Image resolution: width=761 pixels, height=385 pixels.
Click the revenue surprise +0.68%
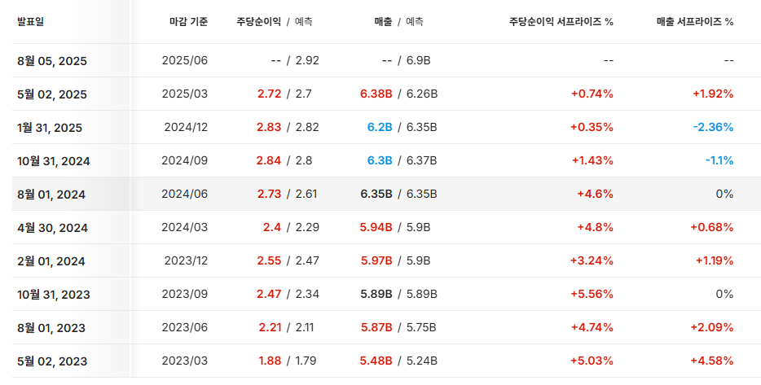pyautogui.click(x=712, y=227)
